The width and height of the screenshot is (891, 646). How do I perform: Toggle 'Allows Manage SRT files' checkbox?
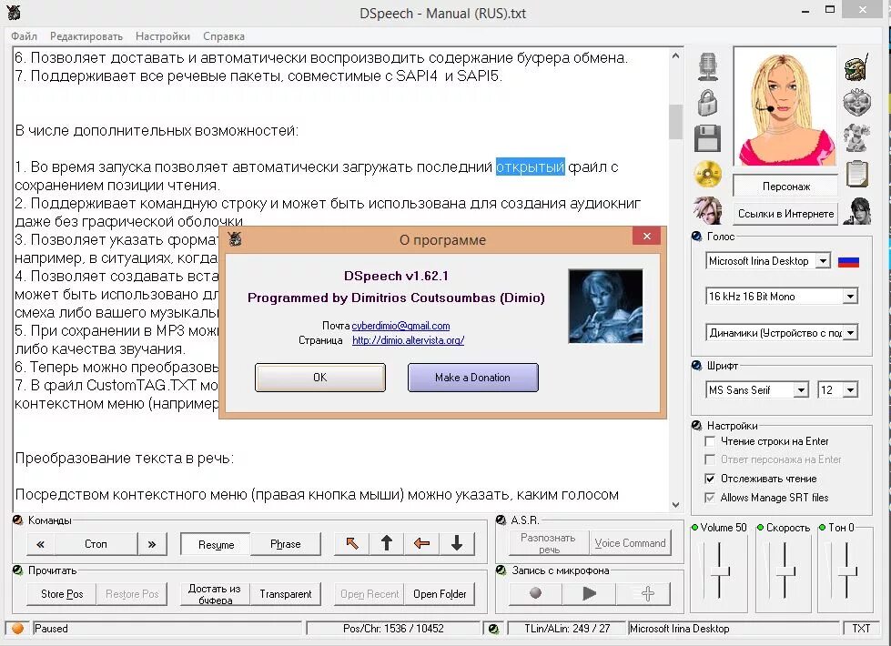point(710,497)
